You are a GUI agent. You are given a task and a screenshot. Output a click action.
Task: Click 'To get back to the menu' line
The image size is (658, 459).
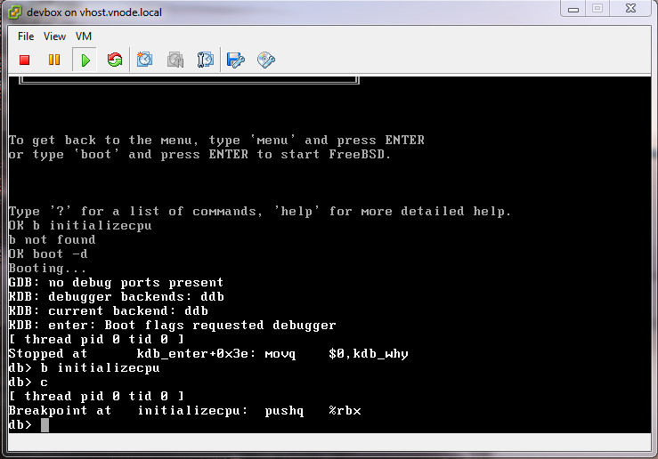click(x=216, y=140)
